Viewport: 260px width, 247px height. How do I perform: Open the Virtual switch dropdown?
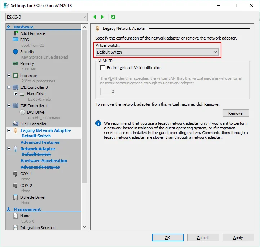(x=157, y=52)
